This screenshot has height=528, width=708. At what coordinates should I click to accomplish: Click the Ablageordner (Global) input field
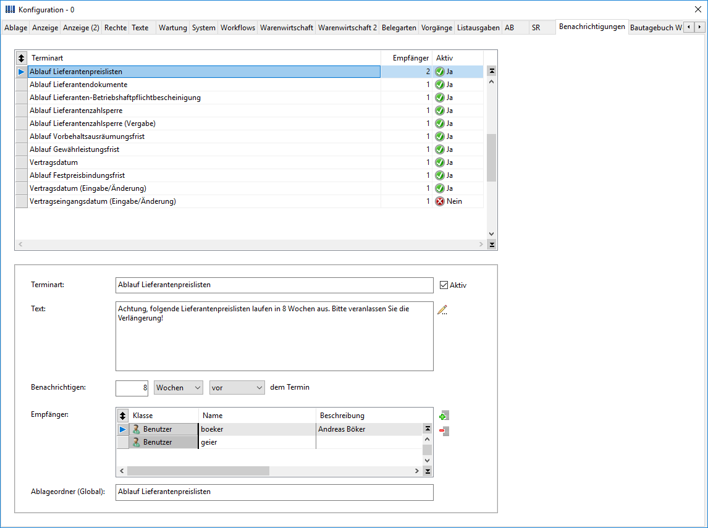click(274, 492)
